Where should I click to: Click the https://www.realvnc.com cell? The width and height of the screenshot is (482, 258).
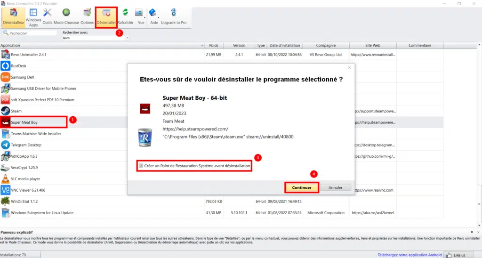(x=373, y=190)
